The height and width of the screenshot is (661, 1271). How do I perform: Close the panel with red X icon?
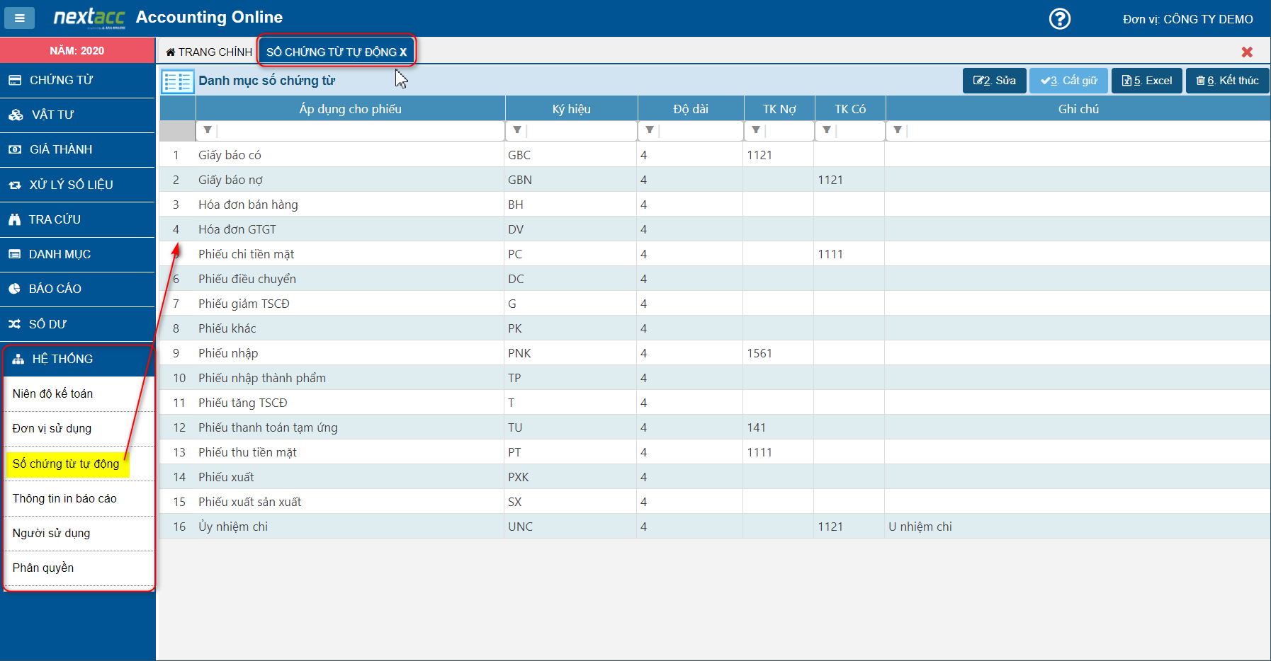point(1247,52)
